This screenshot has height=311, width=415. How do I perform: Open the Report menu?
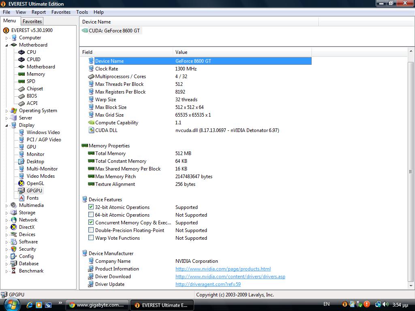(x=39, y=12)
